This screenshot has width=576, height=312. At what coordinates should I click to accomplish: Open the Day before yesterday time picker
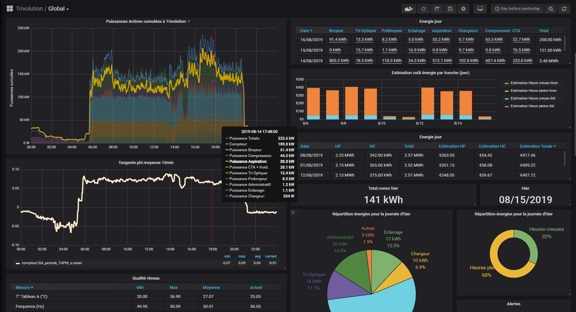tap(517, 9)
